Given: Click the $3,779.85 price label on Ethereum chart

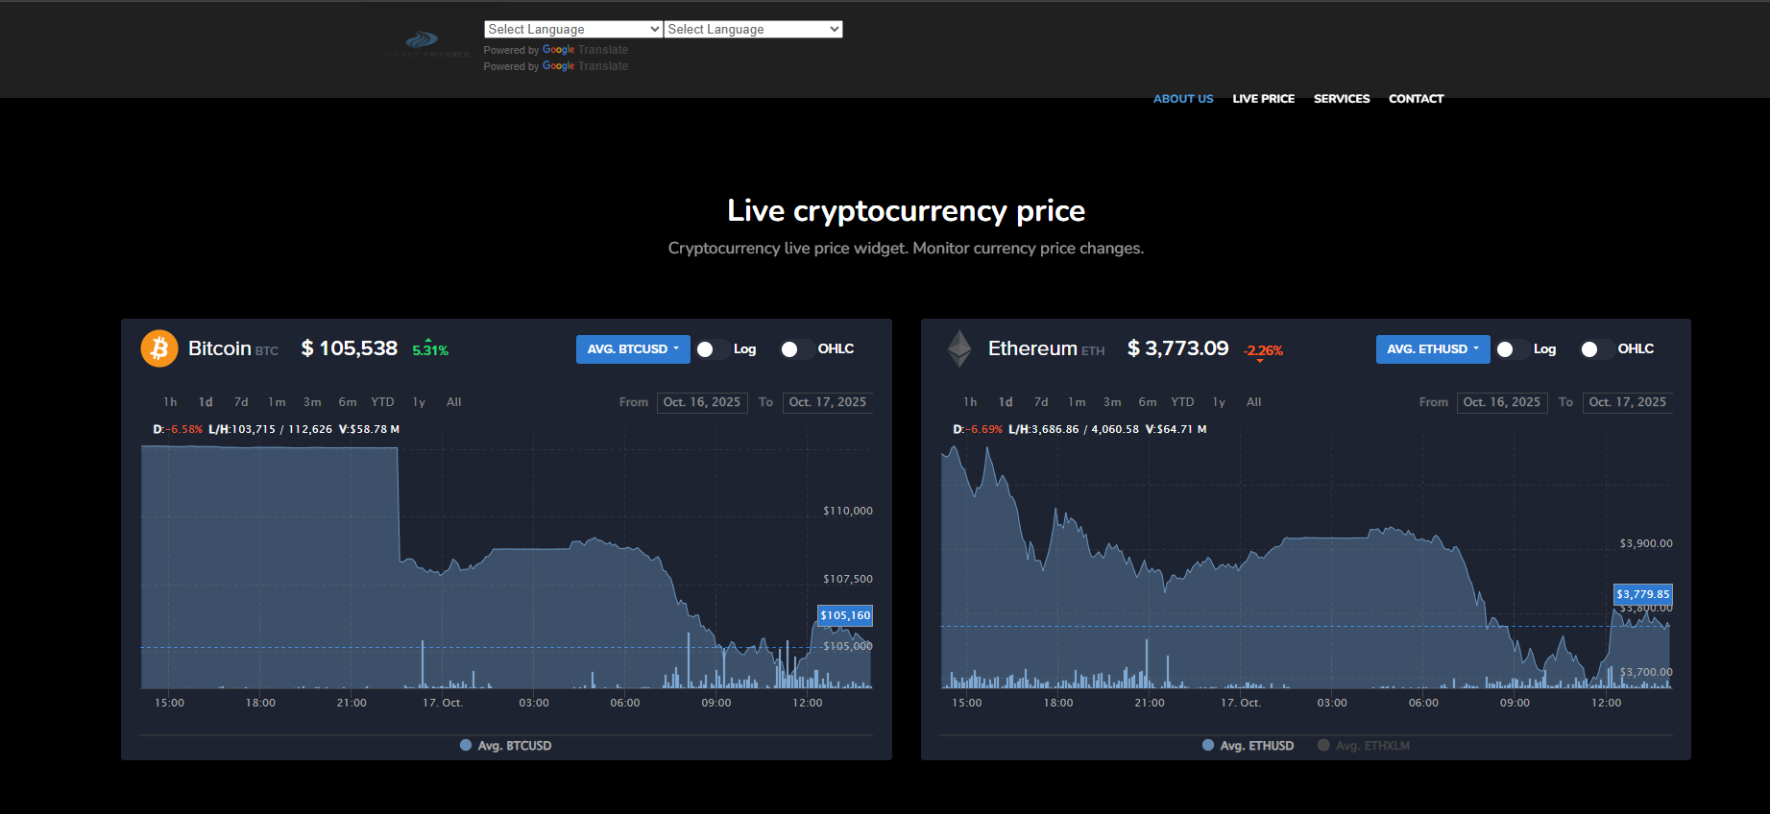Looking at the screenshot, I should 1642,594.
